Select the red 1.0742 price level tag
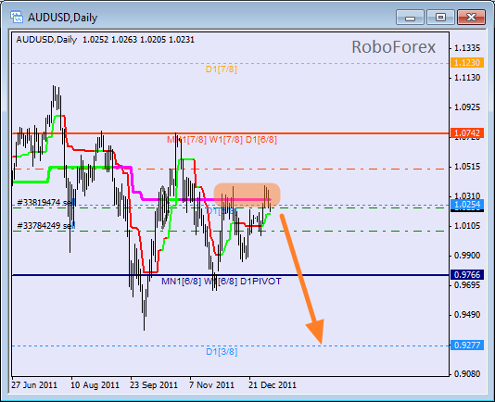 [467, 132]
